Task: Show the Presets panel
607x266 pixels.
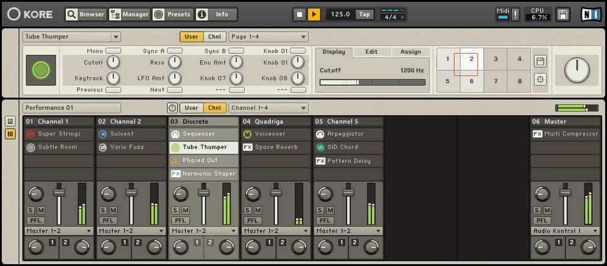Action: [173, 14]
